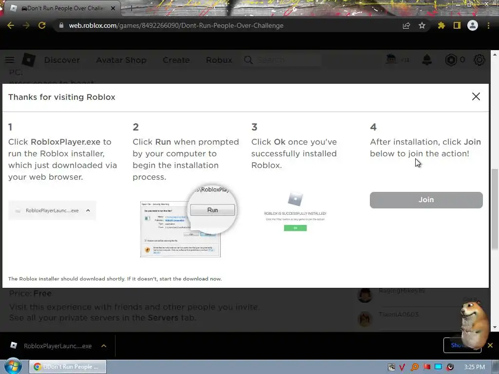Open Chrome three-dot menu
The height and width of the screenshot is (374, 499).
tap(488, 25)
